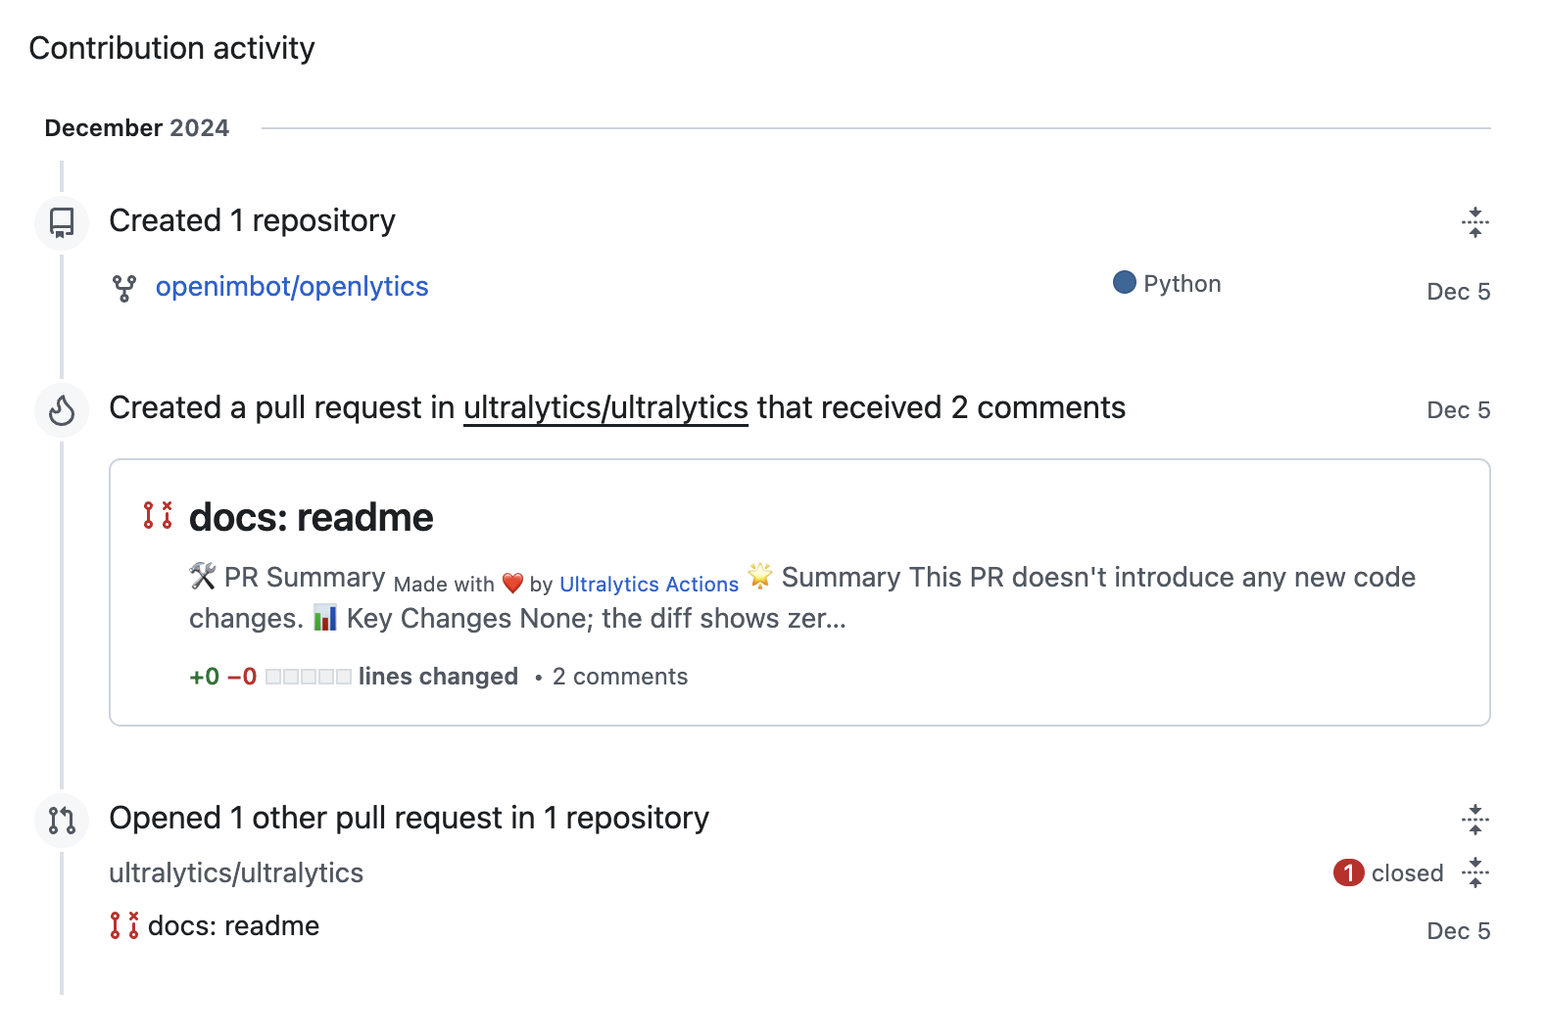Click the Opened 1 other pull request heading text

tap(409, 818)
